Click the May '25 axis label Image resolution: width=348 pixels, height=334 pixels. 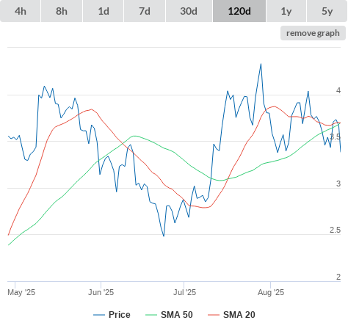[x=21, y=292]
